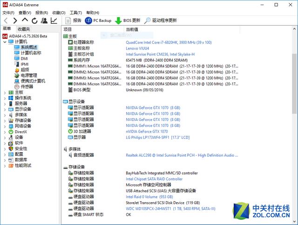Collapse the 计算机 tree node
The image size is (298, 225).
[x=5, y=42]
